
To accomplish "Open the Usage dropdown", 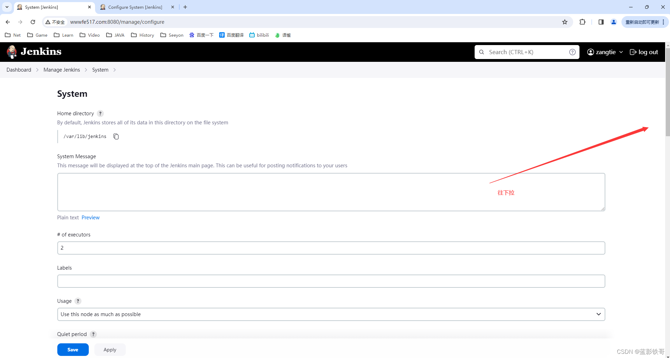I will (x=331, y=314).
